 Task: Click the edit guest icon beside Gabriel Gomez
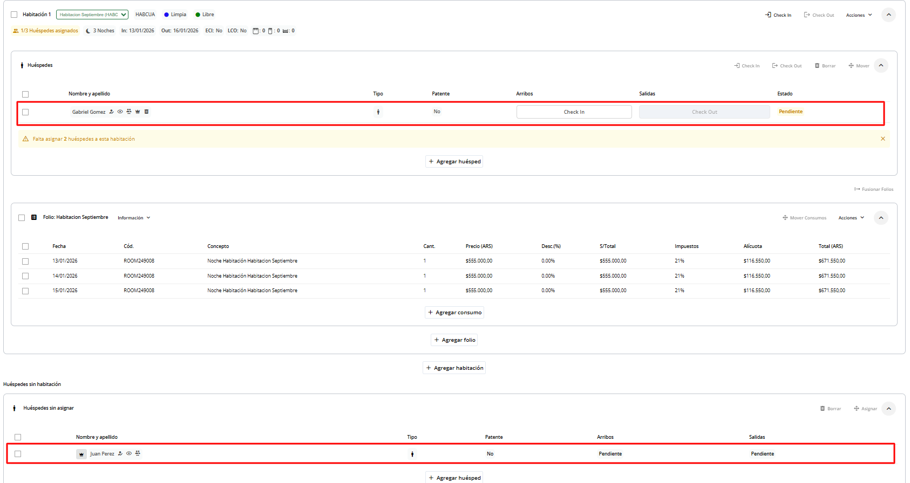click(112, 112)
